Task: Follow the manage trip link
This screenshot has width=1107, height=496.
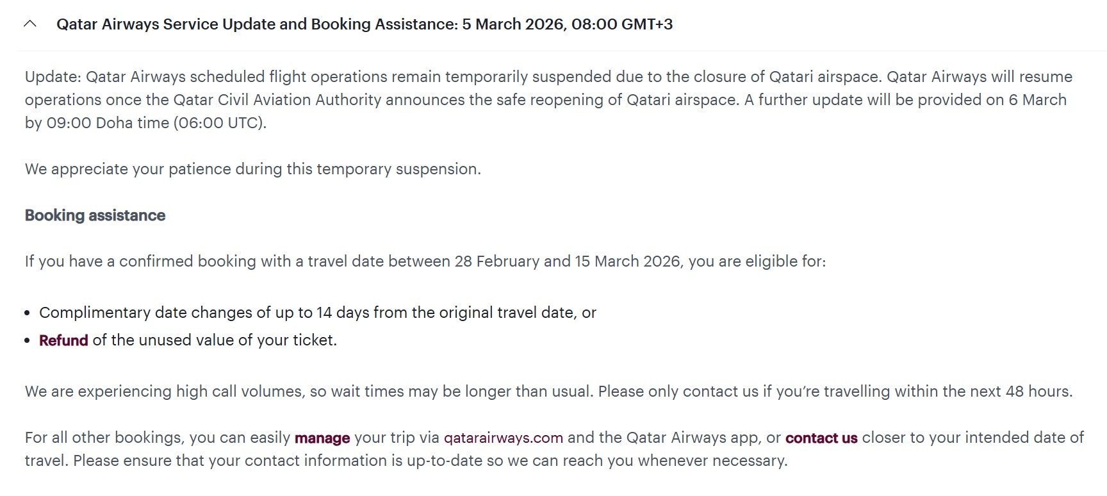Action: tap(322, 438)
